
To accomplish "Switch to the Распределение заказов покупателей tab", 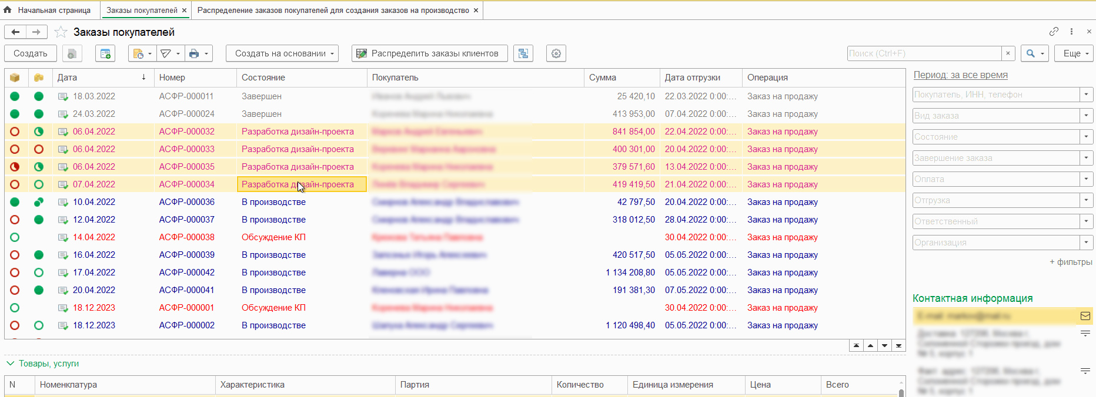I will coord(333,11).
